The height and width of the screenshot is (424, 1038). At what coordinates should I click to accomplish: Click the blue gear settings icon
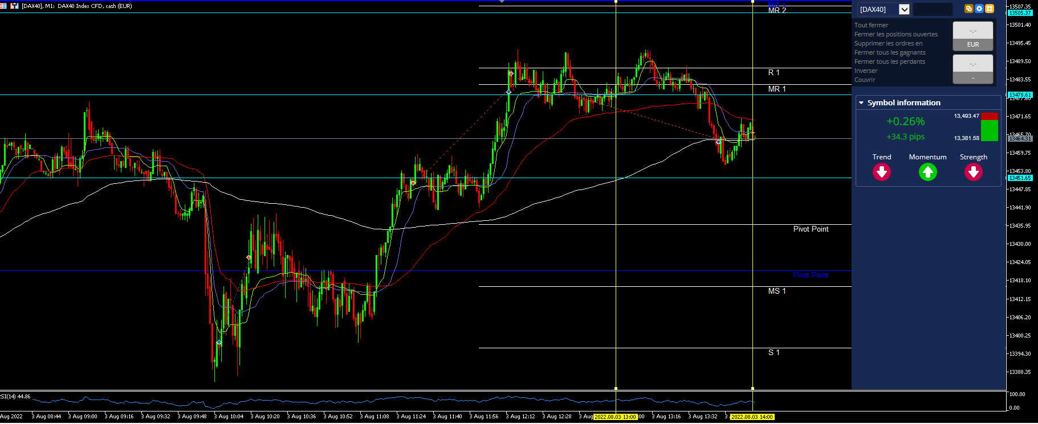[x=979, y=9]
